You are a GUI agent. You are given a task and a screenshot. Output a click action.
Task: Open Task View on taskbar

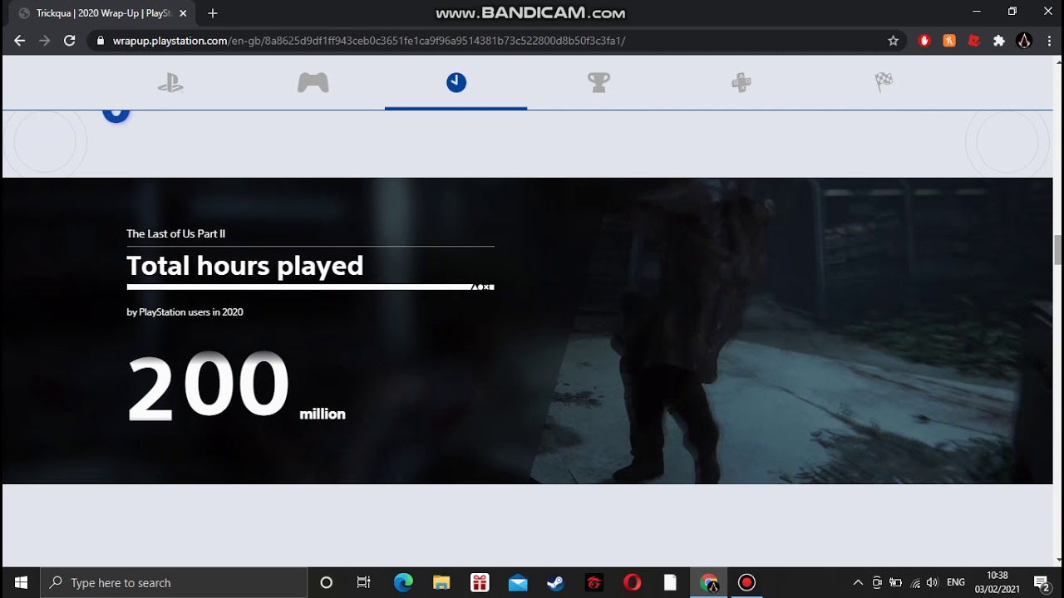click(363, 582)
